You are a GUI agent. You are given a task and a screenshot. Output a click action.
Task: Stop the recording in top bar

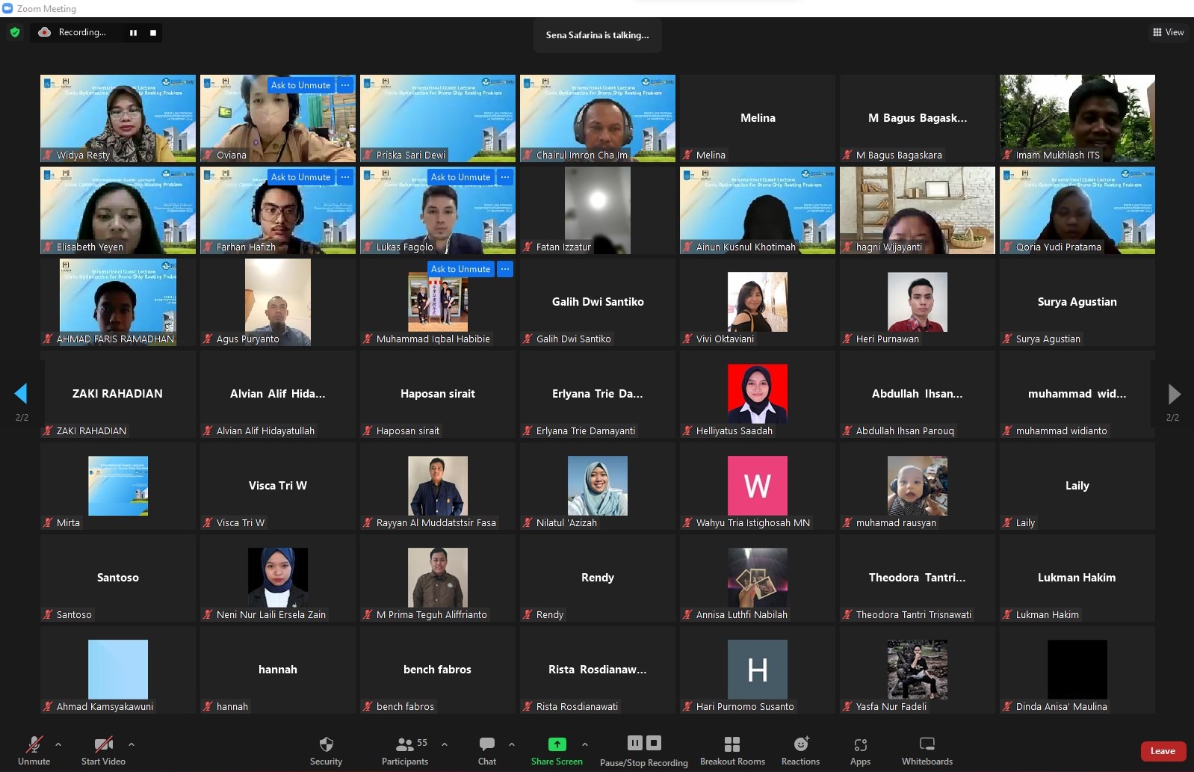point(153,33)
